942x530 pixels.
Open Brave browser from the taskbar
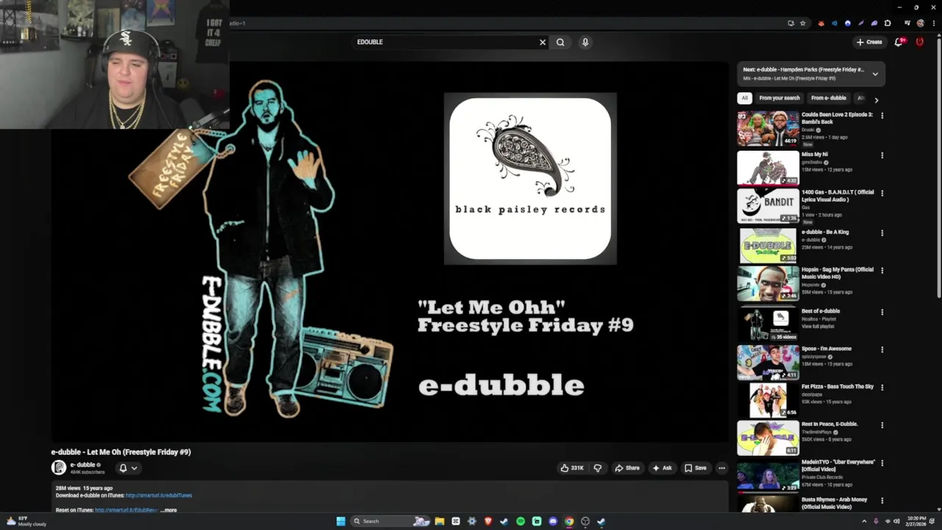489,521
